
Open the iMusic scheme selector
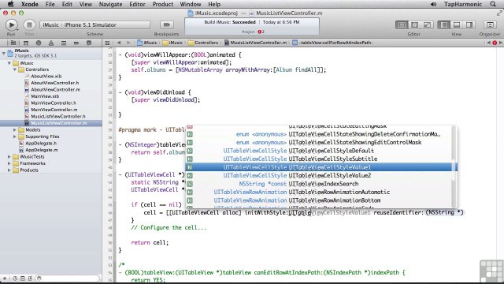click(x=94, y=24)
